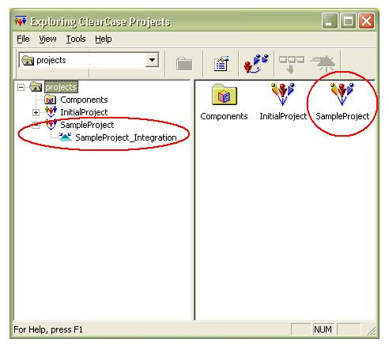Open the projects combo box dropdown arrow
389x346 pixels.
click(x=152, y=60)
